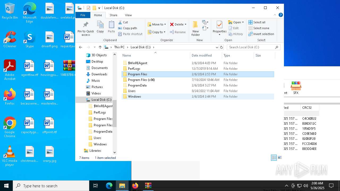Click Edit in Open group
Screen dimensions: 340x191
(x=233, y=28)
